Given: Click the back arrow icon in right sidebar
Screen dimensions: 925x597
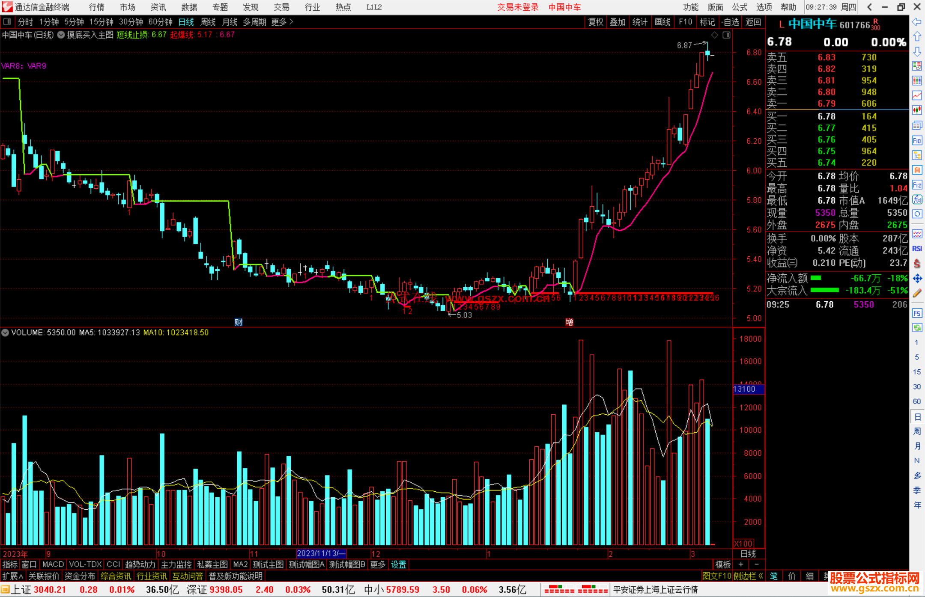Looking at the screenshot, I should (917, 22).
